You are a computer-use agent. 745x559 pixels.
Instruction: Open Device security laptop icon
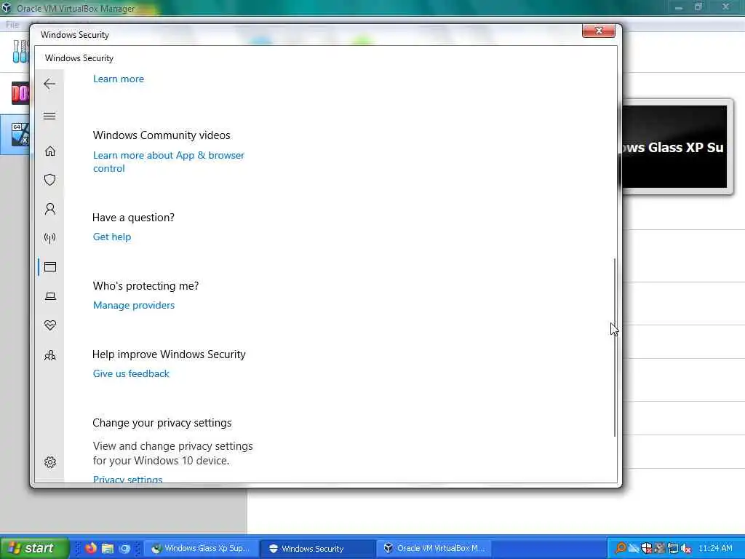pos(50,296)
